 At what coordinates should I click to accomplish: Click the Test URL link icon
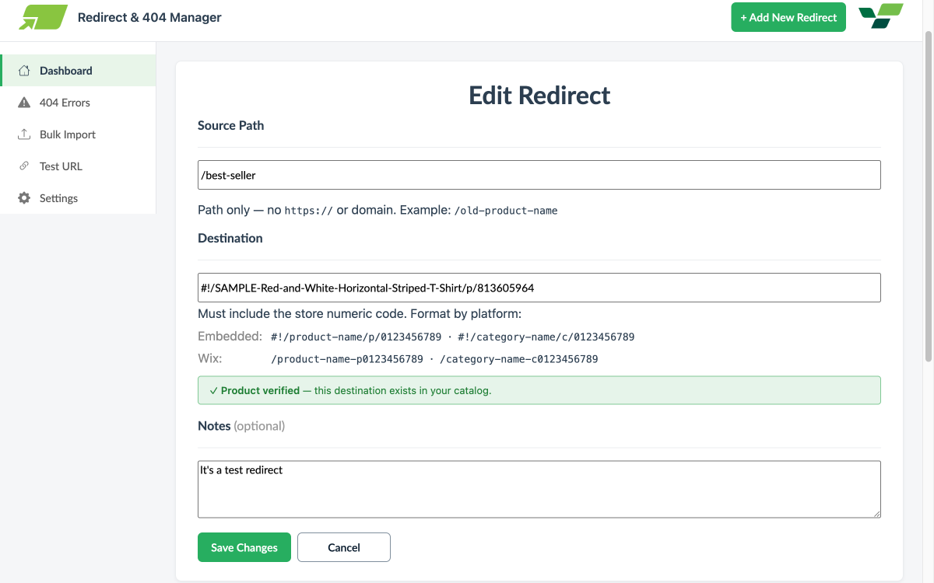(x=24, y=166)
